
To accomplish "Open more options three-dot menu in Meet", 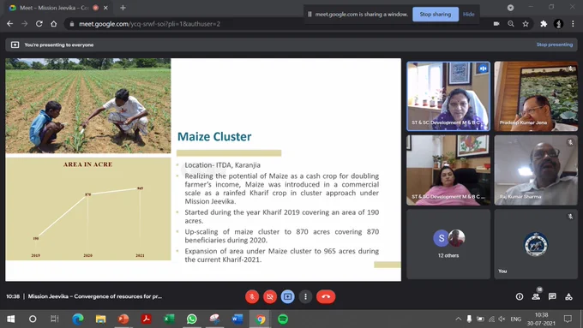I will (x=305, y=296).
